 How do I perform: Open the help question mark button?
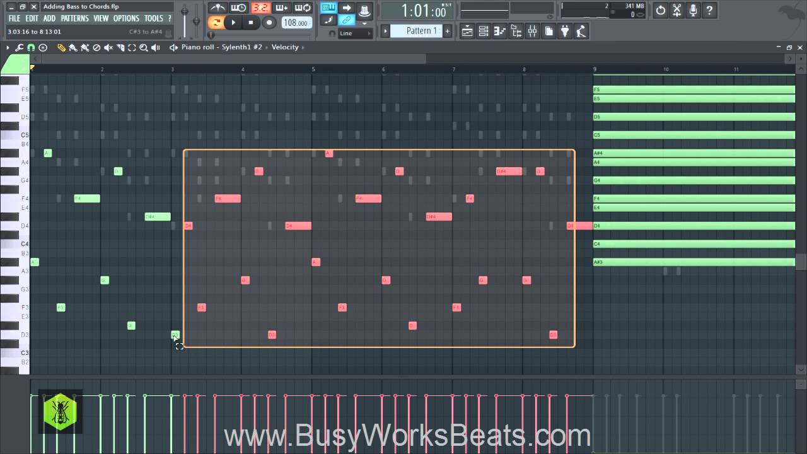click(709, 10)
